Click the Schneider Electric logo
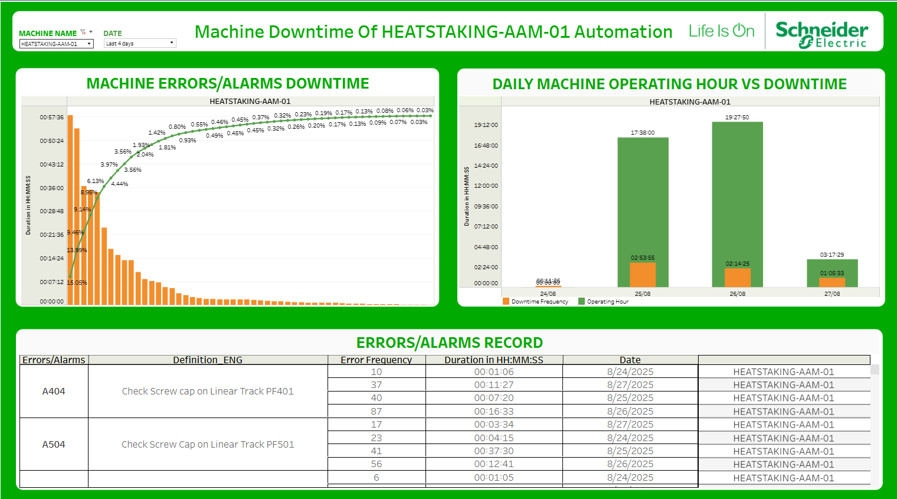The image size is (897, 499). pos(821,34)
